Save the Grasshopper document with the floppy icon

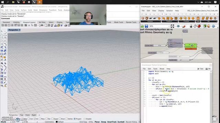pyautogui.click(x=146, y=26)
